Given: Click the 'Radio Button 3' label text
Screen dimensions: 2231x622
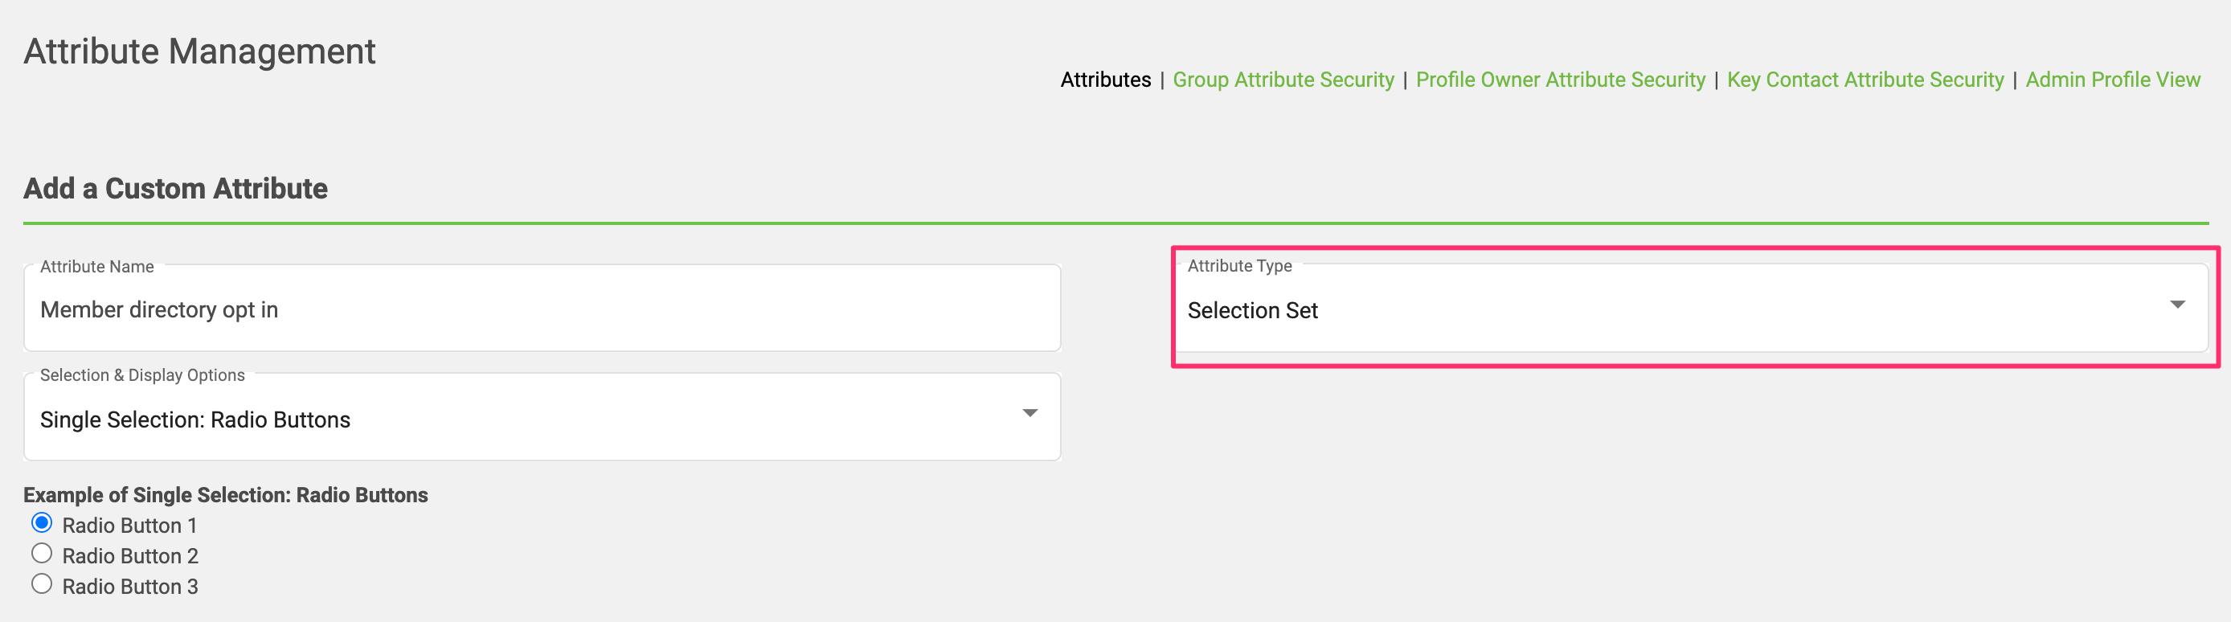Looking at the screenshot, I should [130, 587].
